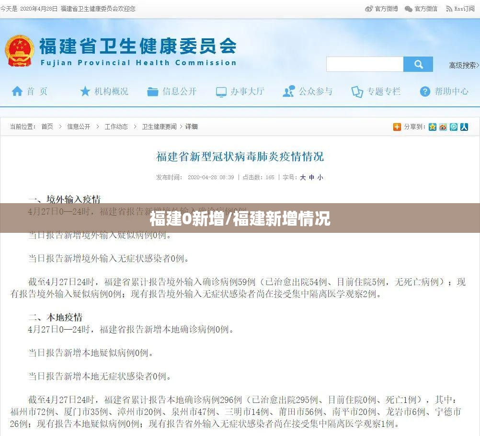Share article via Sina Weibo icon

pyautogui.click(x=443, y=127)
